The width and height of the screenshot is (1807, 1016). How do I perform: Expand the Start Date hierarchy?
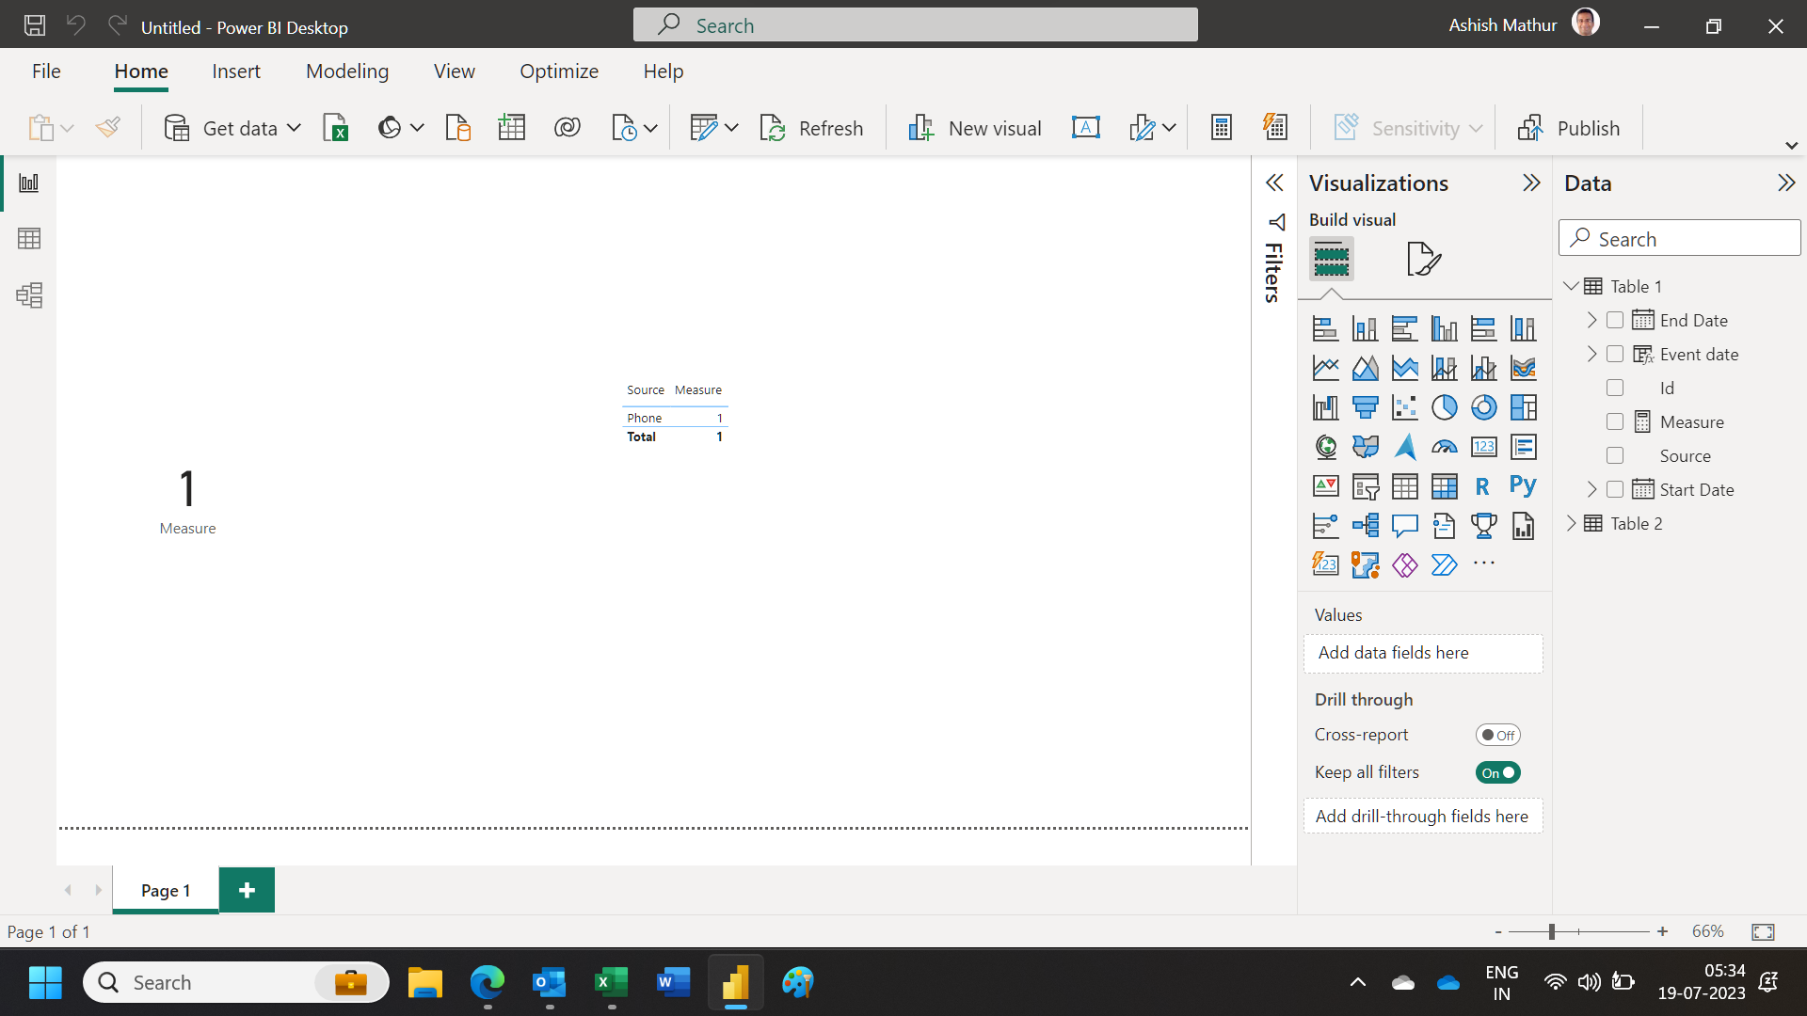pyautogui.click(x=1591, y=490)
